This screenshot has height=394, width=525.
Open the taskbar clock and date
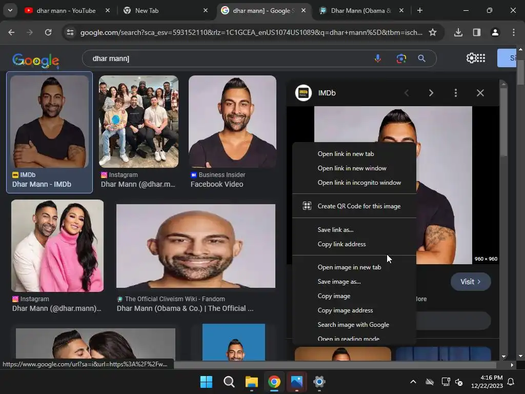487,382
